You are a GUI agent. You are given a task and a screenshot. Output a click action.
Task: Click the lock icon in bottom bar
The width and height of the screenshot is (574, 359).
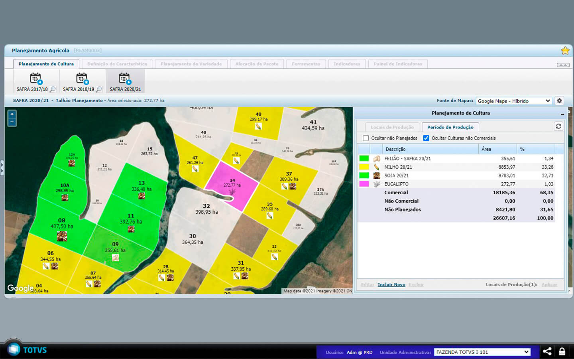coord(562,351)
